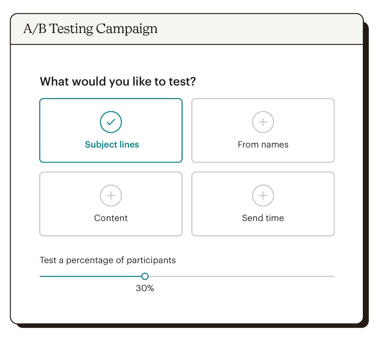Tap the plus symbol above Content label
Viewport: 382px width, 340px height.
[111, 196]
